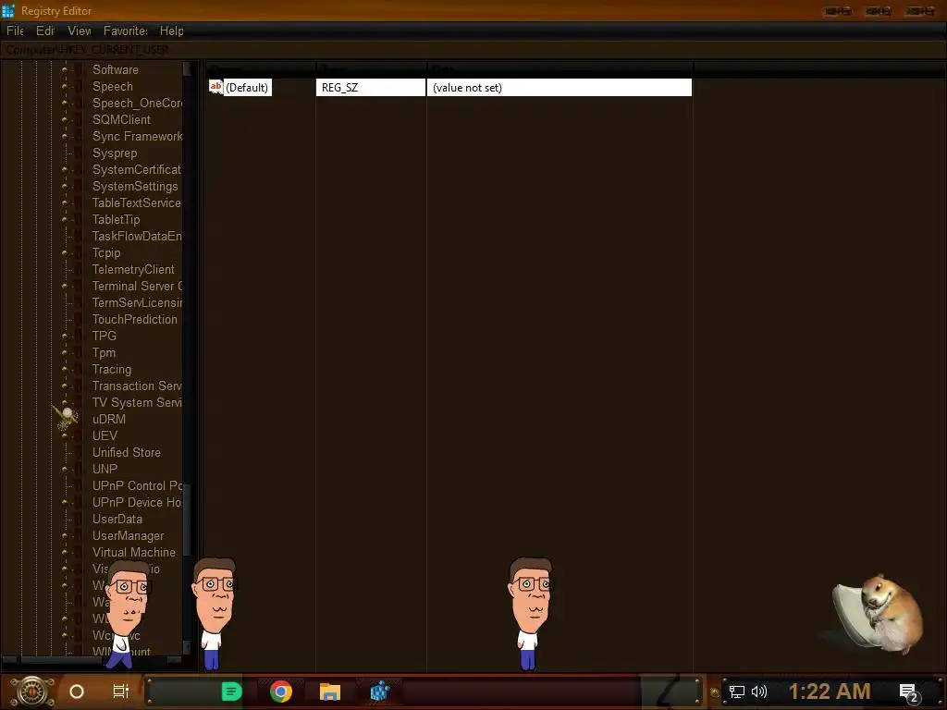Expand the SystemSettings key
Viewport: 947px width, 710px height.
[x=65, y=186]
